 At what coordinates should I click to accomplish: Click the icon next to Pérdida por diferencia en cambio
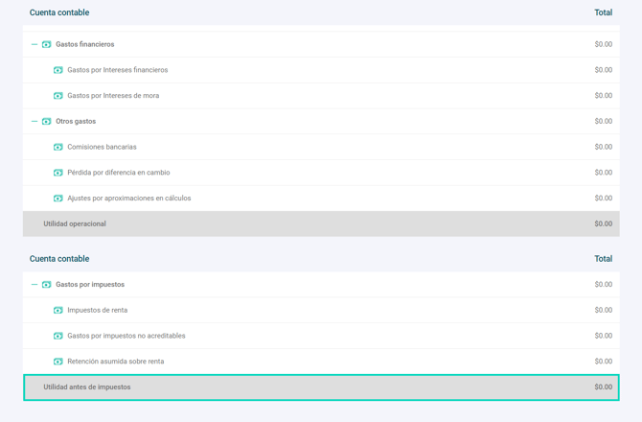[x=57, y=173]
